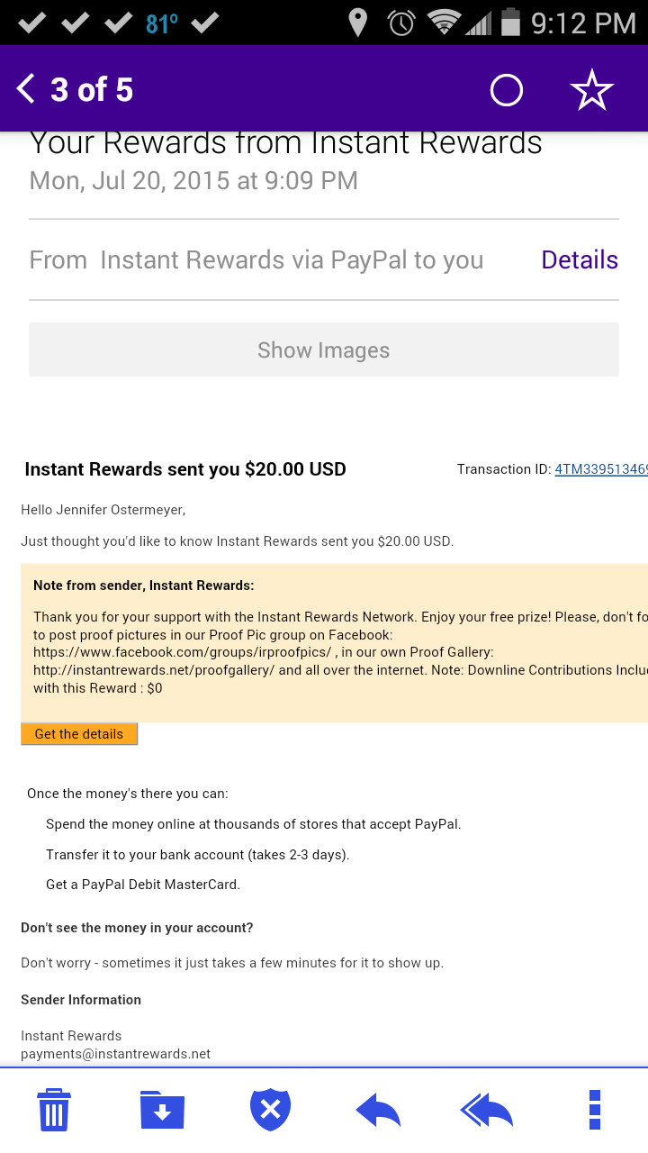
Task: Tap the Wi-Fi status icon
Action: point(444,23)
